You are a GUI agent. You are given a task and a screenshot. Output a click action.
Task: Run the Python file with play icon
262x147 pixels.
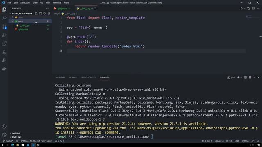(242, 8)
